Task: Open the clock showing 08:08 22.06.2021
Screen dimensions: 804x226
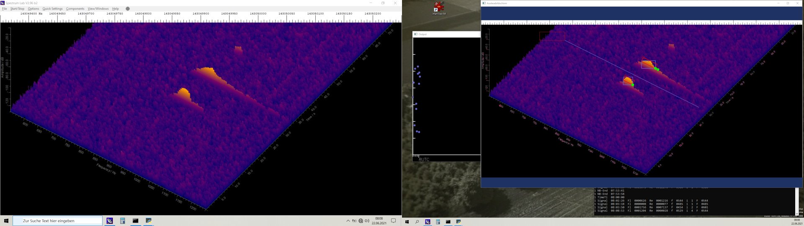Action: pyautogui.click(x=379, y=221)
